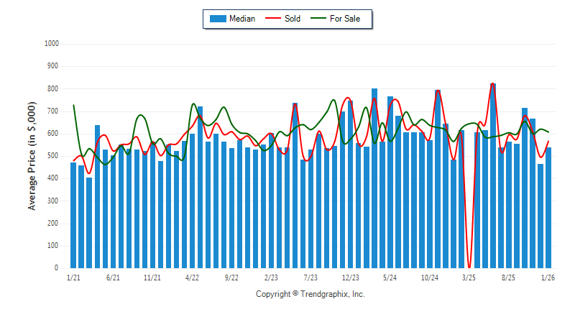Click the last Median bar above 1/26
Screen dimensions: 575x312
tap(548, 208)
